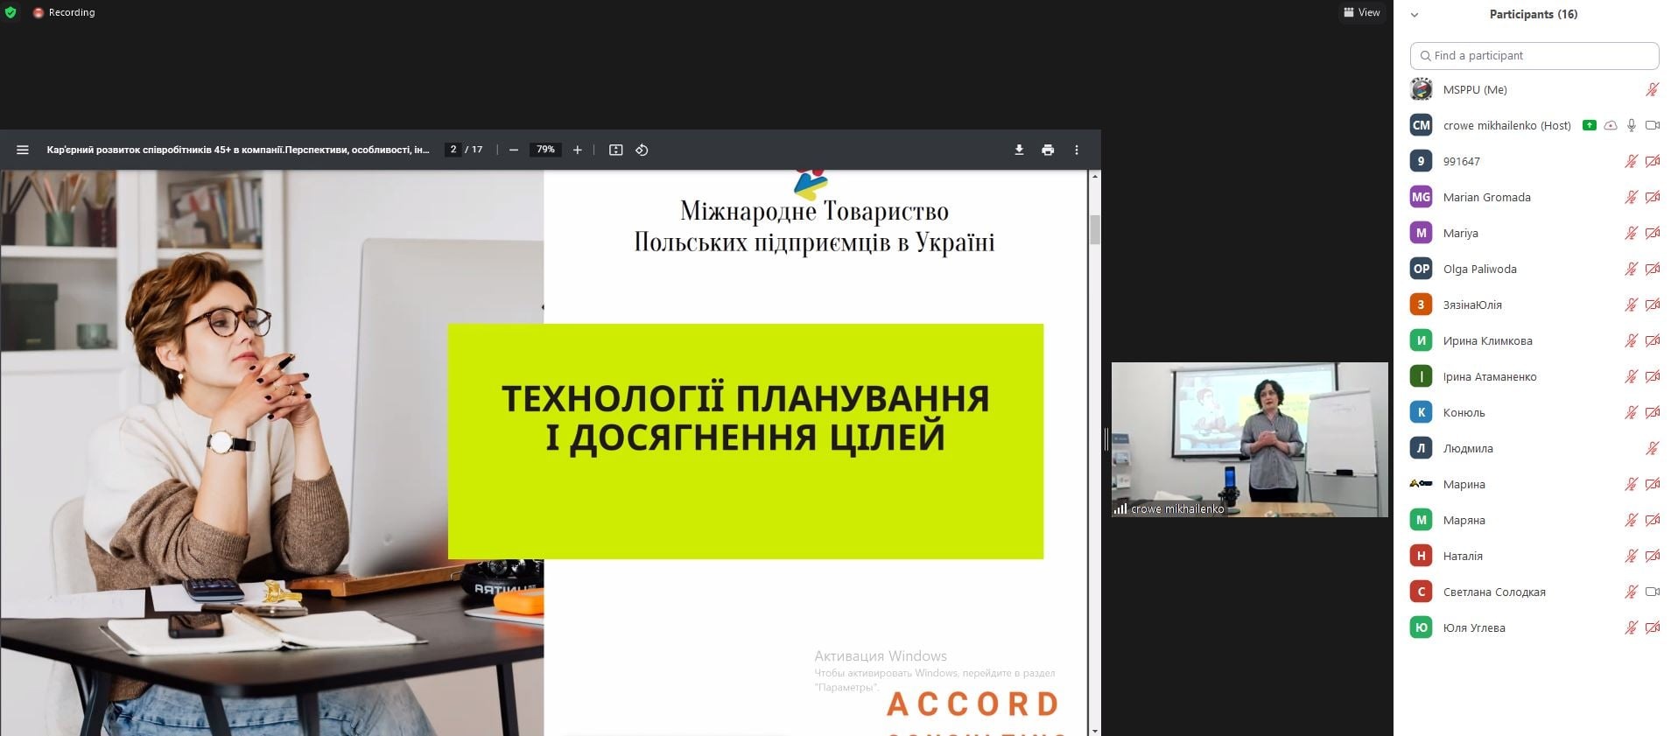Screen dimensions: 1671x736
Task: Open the View layout dropdown
Action: click(x=1361, y=12)
